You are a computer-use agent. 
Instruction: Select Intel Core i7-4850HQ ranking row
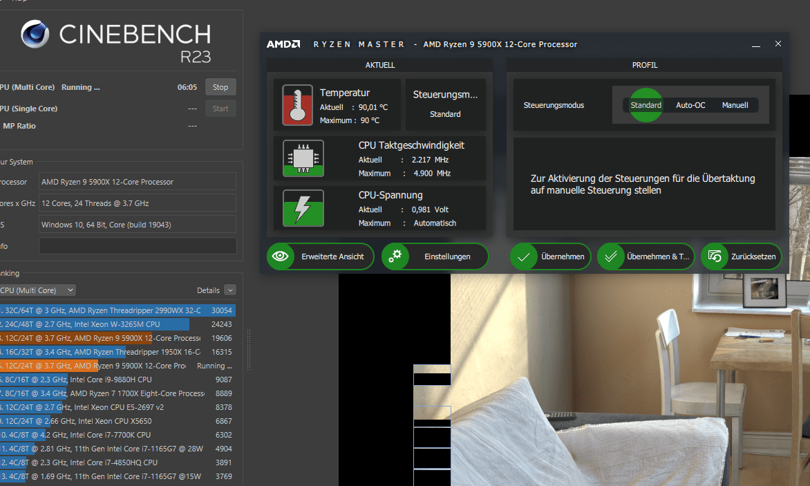point(117,462)
